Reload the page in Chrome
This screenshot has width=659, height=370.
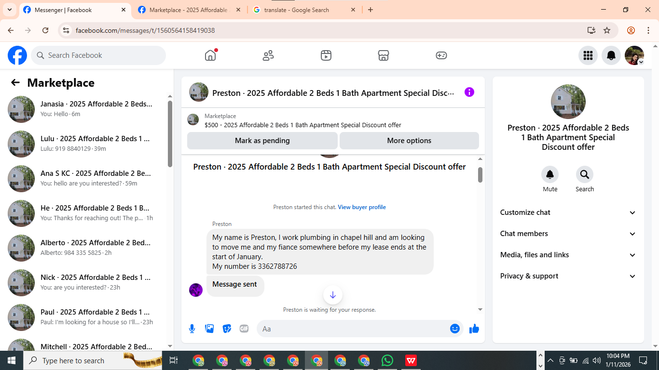[x=45, y=30]
